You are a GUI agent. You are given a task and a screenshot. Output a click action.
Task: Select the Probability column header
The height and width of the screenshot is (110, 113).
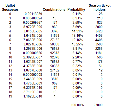[x=76, y=10]
